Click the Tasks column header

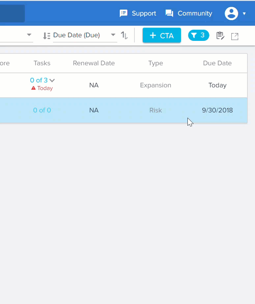pyautogui.click(x=42, y=63)
